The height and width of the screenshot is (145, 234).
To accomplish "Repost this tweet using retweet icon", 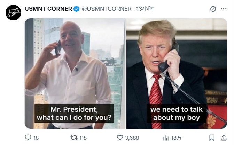I will (74, 138).
